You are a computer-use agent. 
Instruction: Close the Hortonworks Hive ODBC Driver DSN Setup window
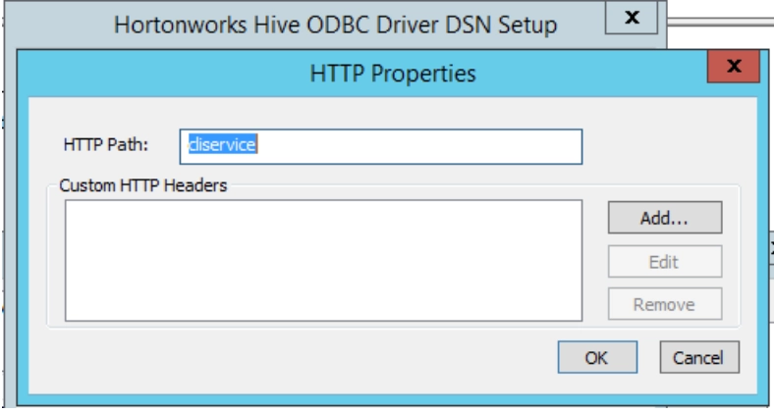[632, 19]
